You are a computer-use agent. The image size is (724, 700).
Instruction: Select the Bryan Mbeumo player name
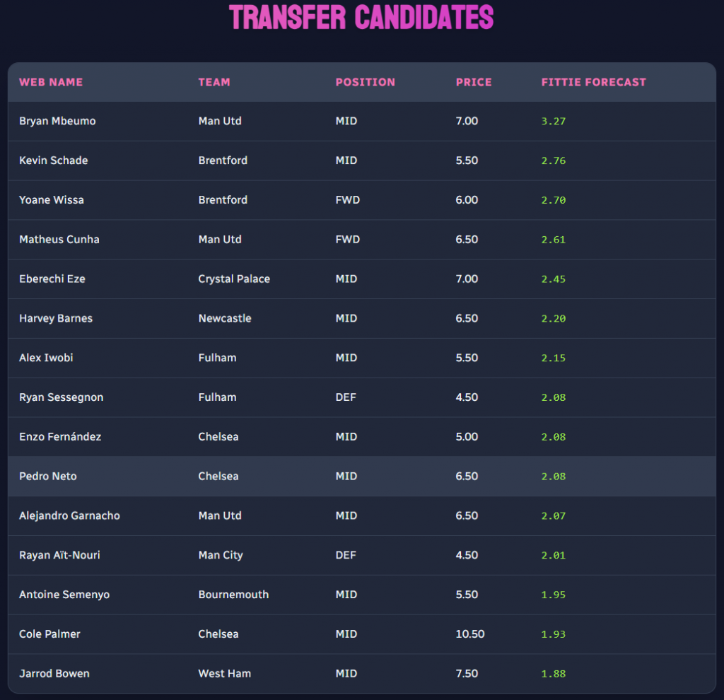pos(57,121)
